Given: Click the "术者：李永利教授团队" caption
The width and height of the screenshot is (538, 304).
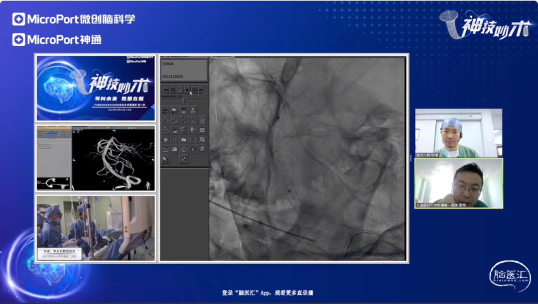Looking at the screenshot, I should pyautogui.click(x=60, y=251).
